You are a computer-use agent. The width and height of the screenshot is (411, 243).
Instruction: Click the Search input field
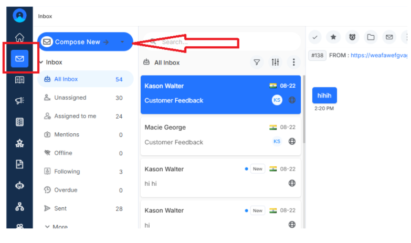[222, 42]
